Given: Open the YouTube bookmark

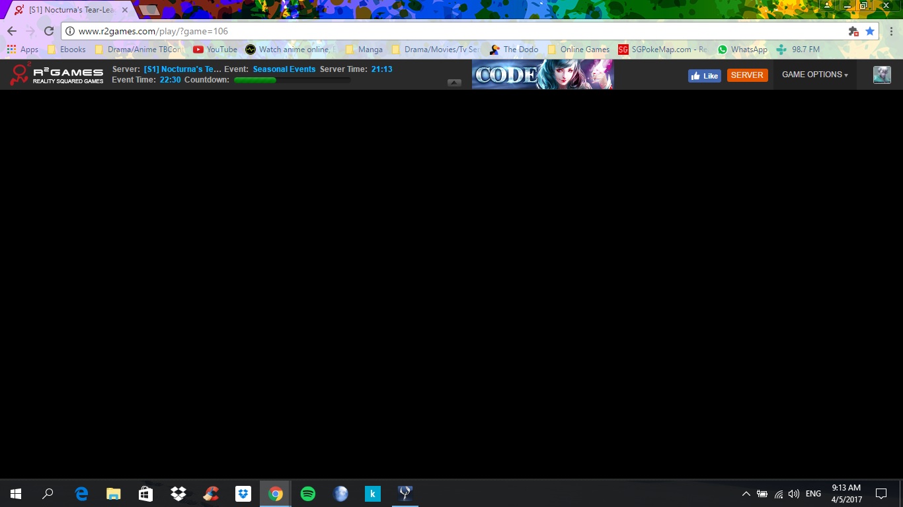Looking at the screenshot, I should pyautogui.click(x=215, y=50).
